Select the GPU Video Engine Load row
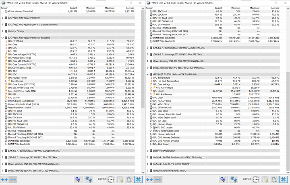 tap(215, 118)
